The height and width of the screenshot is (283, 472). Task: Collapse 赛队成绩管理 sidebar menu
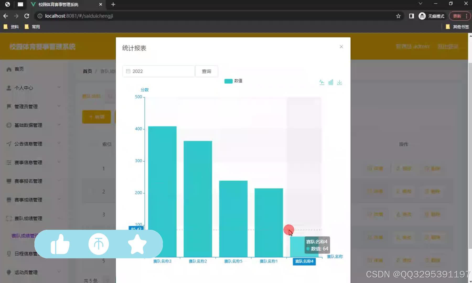point(34,218)
